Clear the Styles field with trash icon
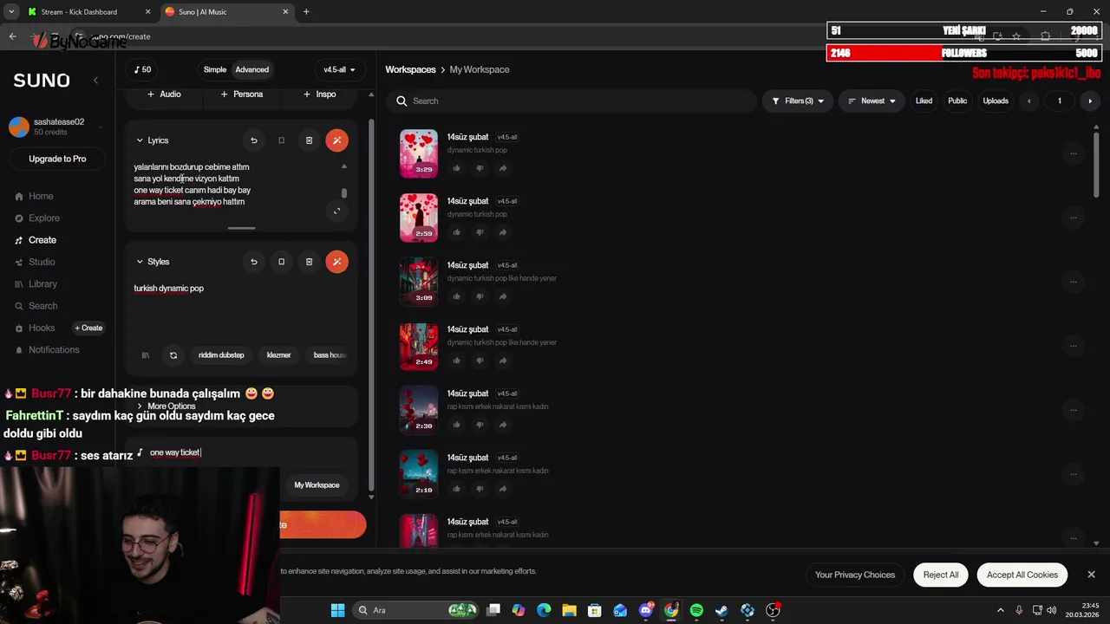 point(309,262)
